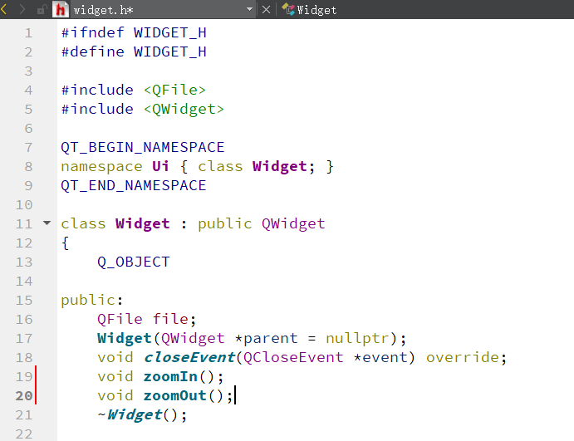Click the zoomOut function name
This screenshot has width=574, height=441.
[175, 395]
